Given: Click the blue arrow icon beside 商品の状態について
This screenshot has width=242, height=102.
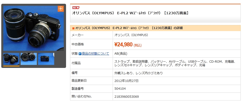Looking at the screenshot, I should coord(80,54).
